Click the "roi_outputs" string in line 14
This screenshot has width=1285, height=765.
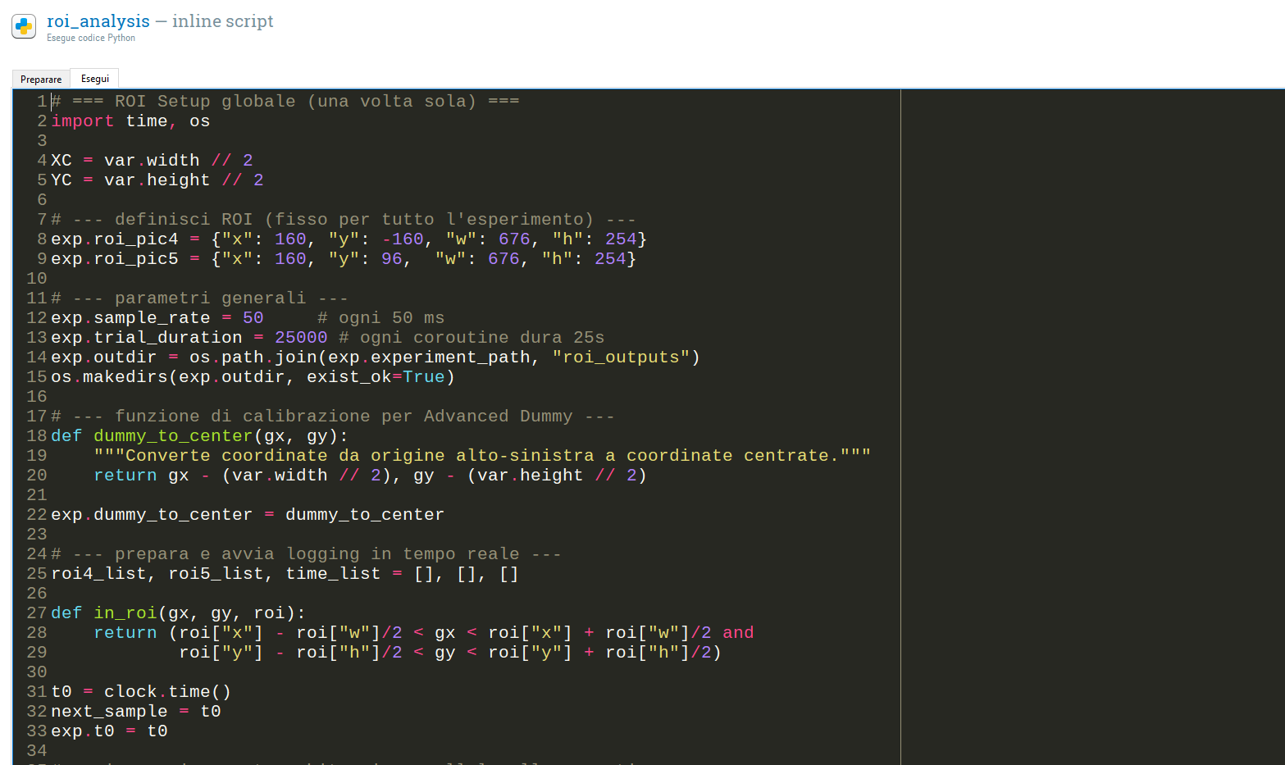pyautogui.click(x=621, y=357)
